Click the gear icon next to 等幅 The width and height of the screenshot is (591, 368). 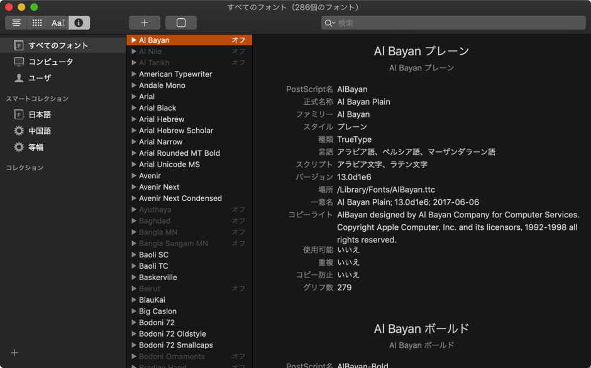point(19,147)
